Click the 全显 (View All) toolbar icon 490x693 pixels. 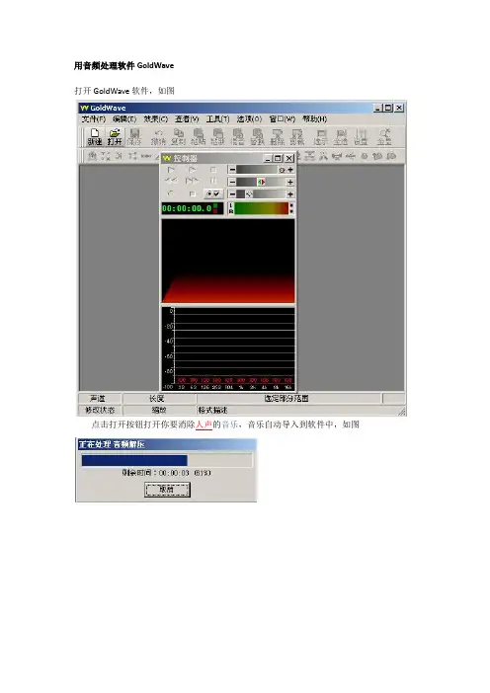click(384, 136)
